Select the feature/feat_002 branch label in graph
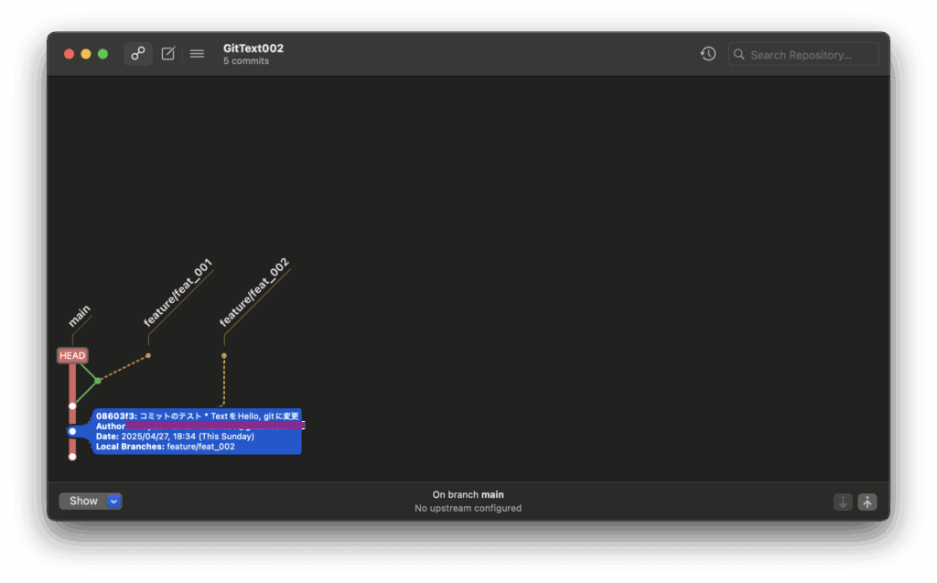The height and width of the screenshot is (583, 937). [254, 292]
